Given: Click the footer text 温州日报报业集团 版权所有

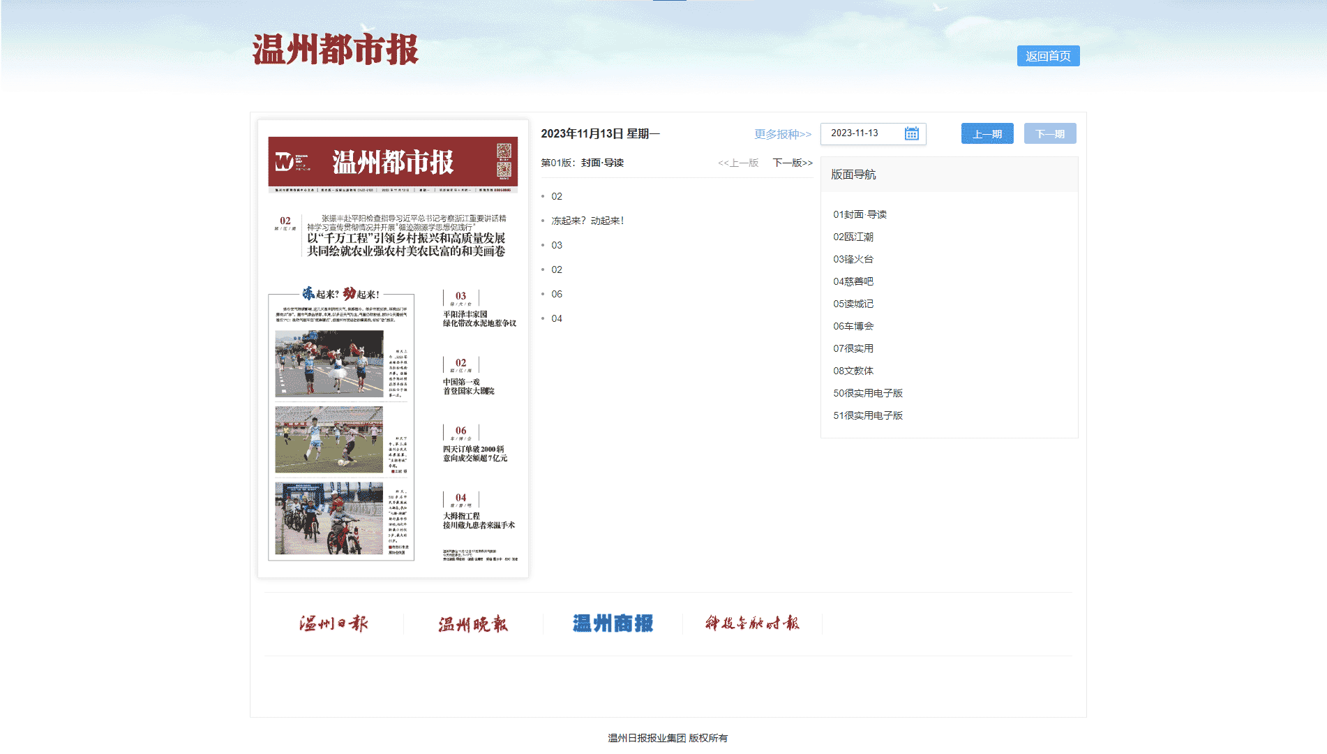Looking at the screenshot, I should (x=667, y=738).
